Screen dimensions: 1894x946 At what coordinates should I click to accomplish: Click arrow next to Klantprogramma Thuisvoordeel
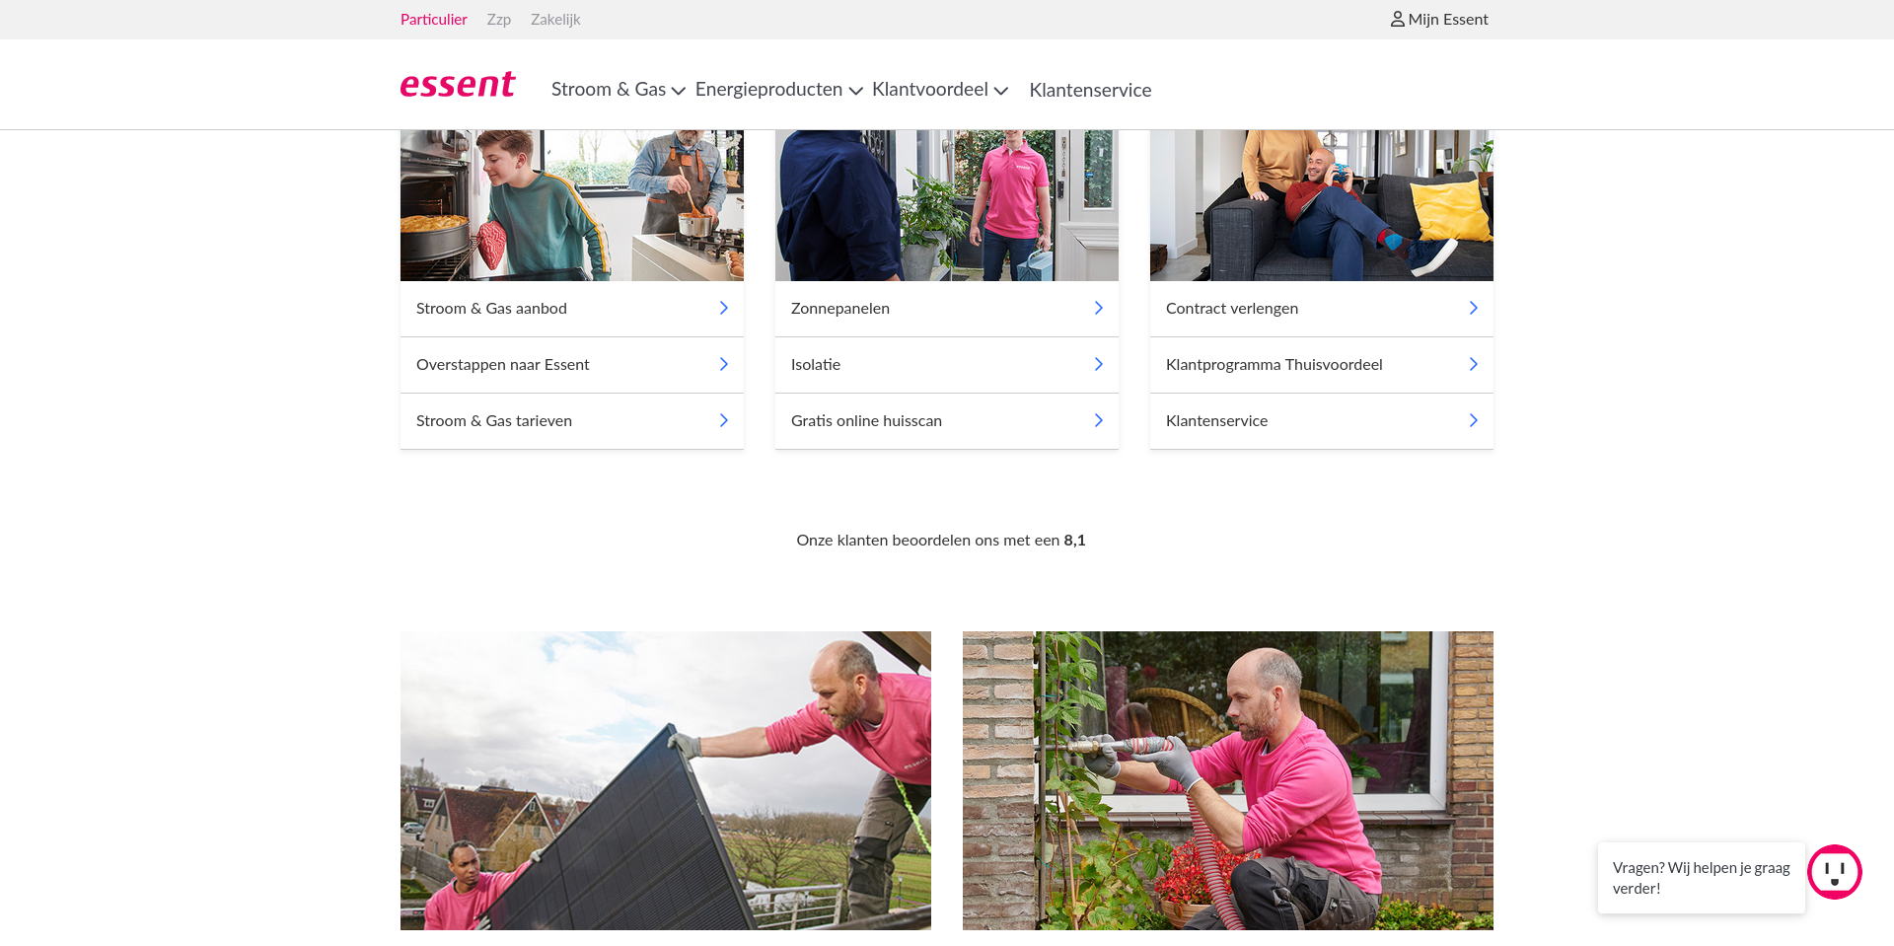coord(1473,364)
